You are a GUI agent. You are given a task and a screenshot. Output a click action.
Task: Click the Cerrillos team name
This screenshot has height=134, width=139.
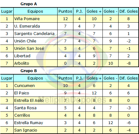coord(22,115)
